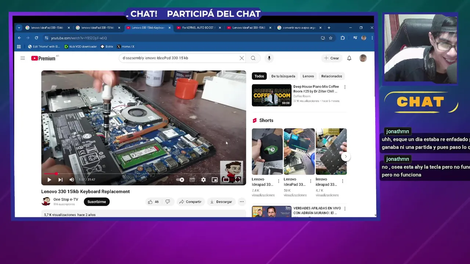Open browser extensions puzzle icon
470x264 pixels.
[343, 38]
